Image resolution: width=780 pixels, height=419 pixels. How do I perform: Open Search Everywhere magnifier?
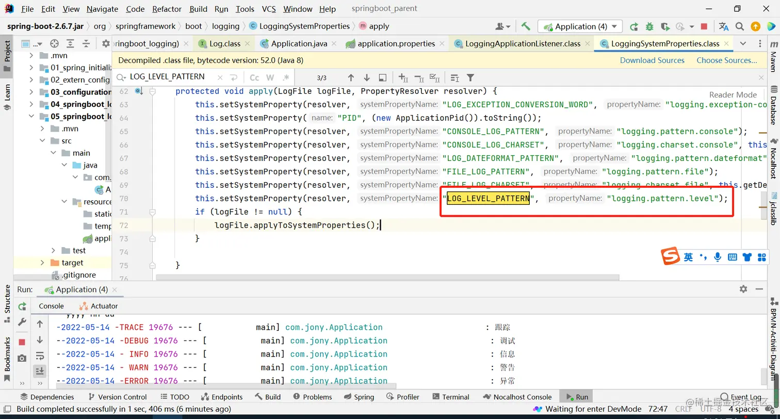tap(740, 26)
